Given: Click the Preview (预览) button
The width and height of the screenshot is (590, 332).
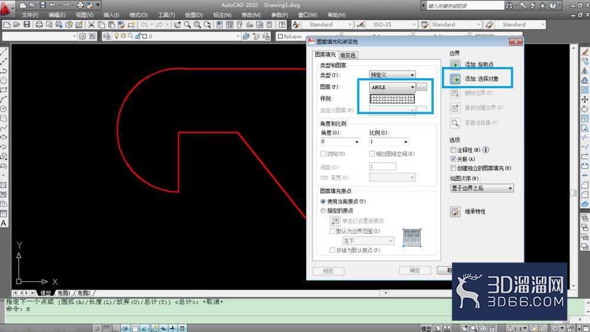Looking at the screenshot, I should 328,271.
